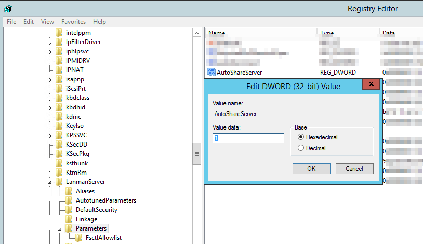
Task: Select the Decimal base radio button
Action: coord(301,148)
